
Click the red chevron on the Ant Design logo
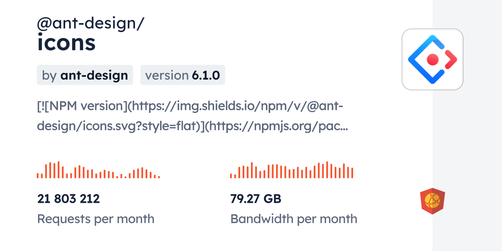(452, 60)
